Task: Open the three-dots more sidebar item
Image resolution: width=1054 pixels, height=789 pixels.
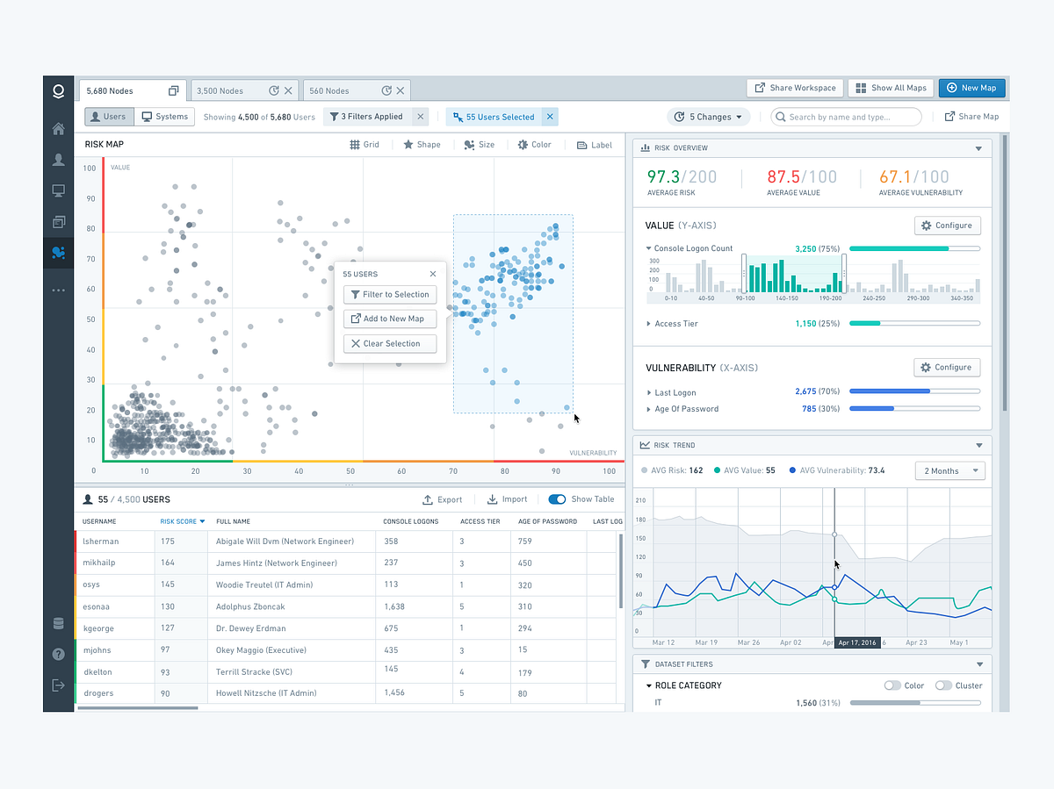Action: click(x=59, y=290)
